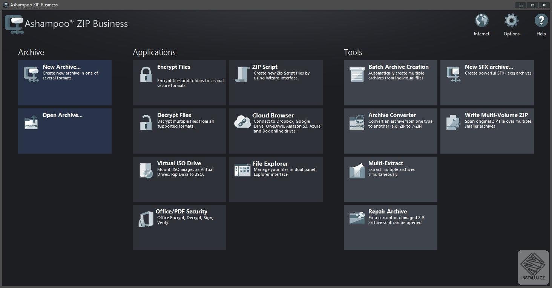
Task: Click the Repair Archive wrench icon
Action: click(x=357, y=218)
